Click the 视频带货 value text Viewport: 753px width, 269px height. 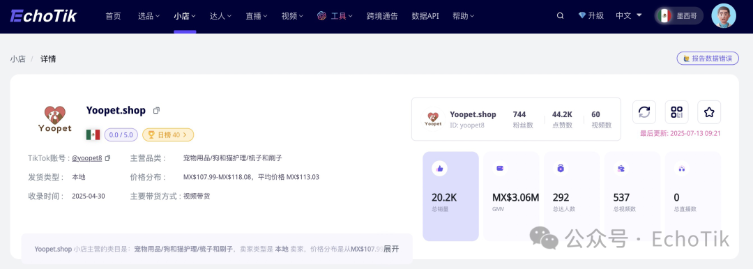click(x=197, y=196)
